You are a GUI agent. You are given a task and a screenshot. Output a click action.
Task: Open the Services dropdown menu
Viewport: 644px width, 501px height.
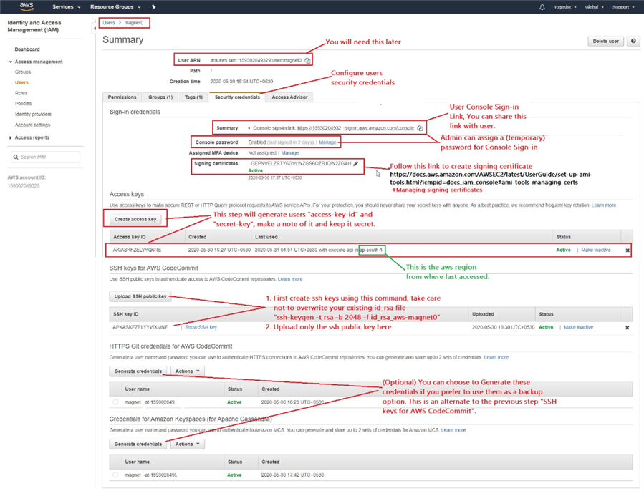pyautogui.click(x=66, y=7)
